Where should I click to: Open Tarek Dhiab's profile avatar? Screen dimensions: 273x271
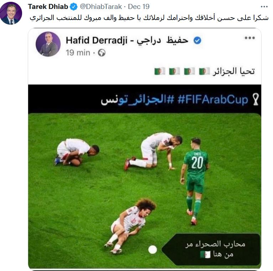(x=11, y=13)
